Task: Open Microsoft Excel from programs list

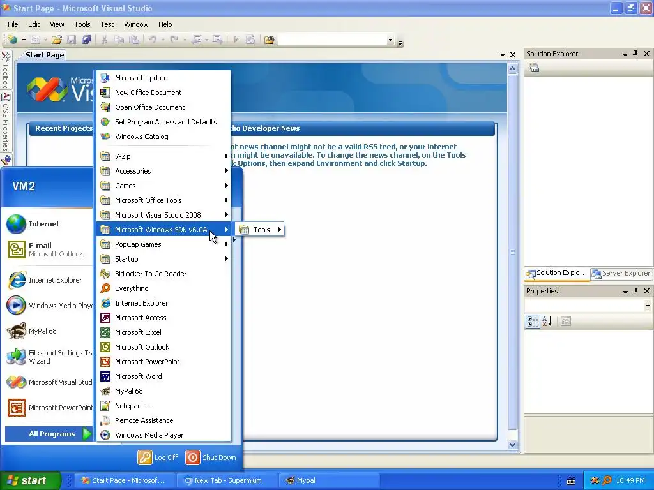Action: click(x=163, y=332)
